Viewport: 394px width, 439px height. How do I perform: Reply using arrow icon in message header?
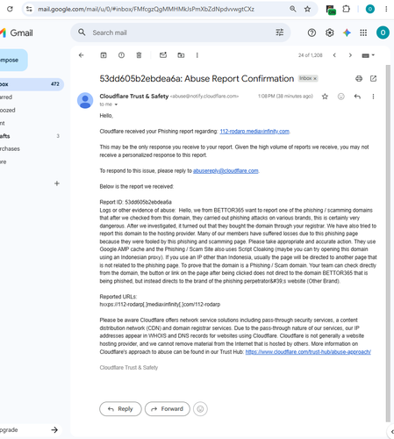[x=357, y=97]
